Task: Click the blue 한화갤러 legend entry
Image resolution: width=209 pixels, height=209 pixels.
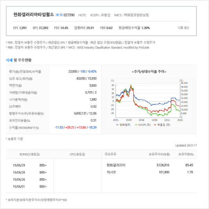Action: (x=124, y=125)
